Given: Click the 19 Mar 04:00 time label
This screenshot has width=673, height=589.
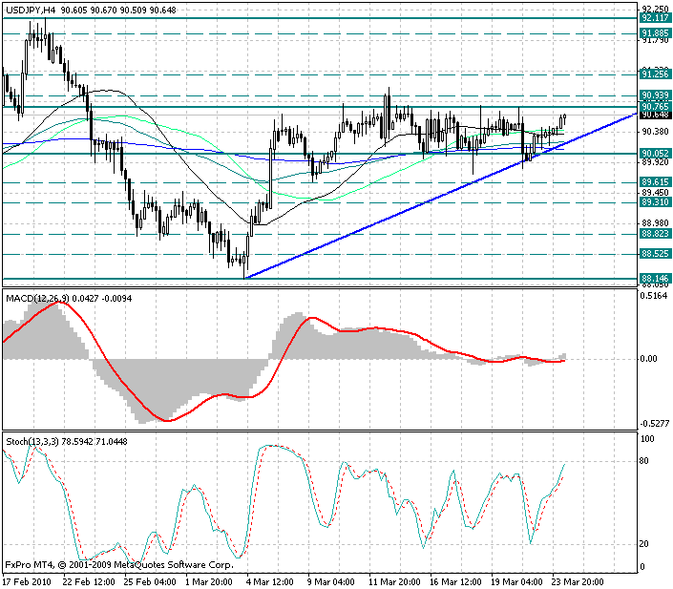Looking at the screenshot, I should (x=516, y=582).
